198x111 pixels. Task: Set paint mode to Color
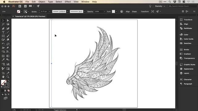2,90
